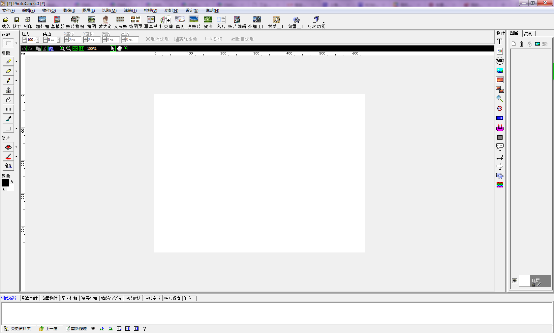Viewport: 554px width, 333px height.
Task: Swap foreground and background colors
Action: tap(12, 182)
